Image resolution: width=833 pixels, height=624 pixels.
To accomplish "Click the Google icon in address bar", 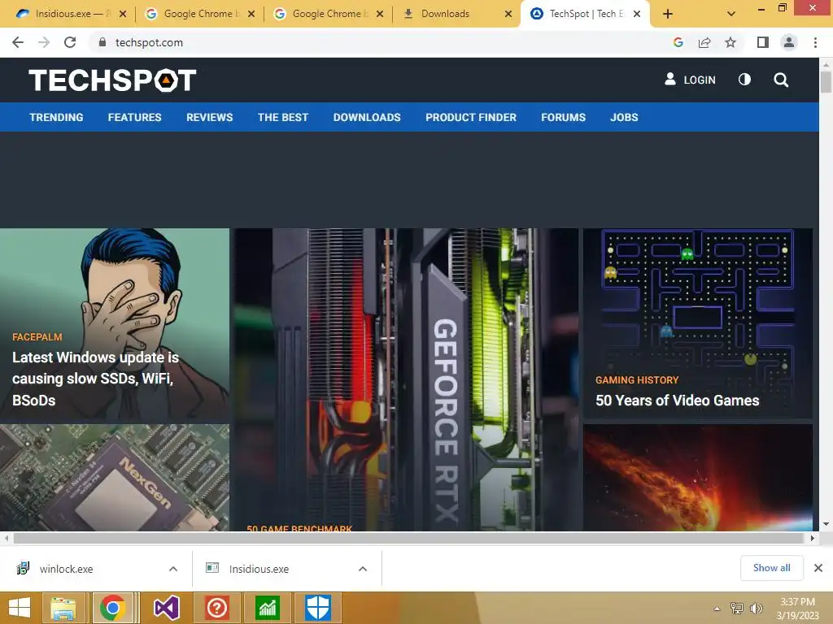I will 678,42.
